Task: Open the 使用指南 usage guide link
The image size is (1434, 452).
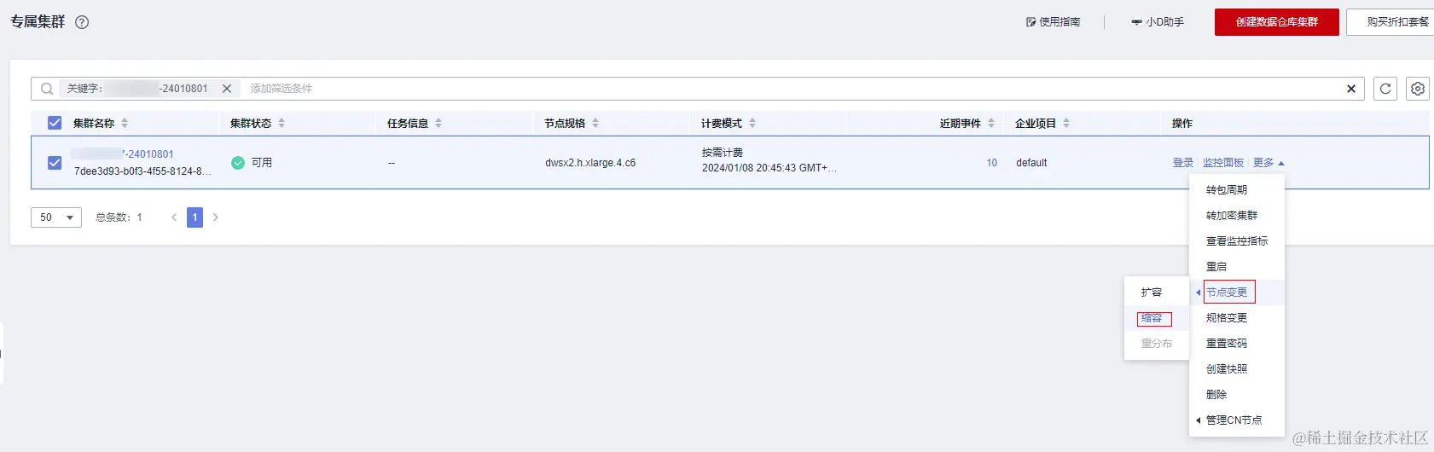Action: 1054,22
